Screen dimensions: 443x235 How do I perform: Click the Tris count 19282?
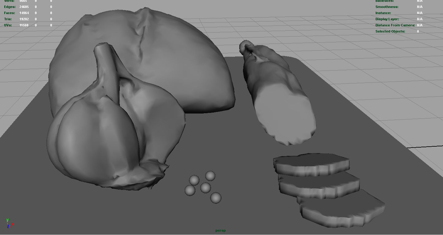24,19
